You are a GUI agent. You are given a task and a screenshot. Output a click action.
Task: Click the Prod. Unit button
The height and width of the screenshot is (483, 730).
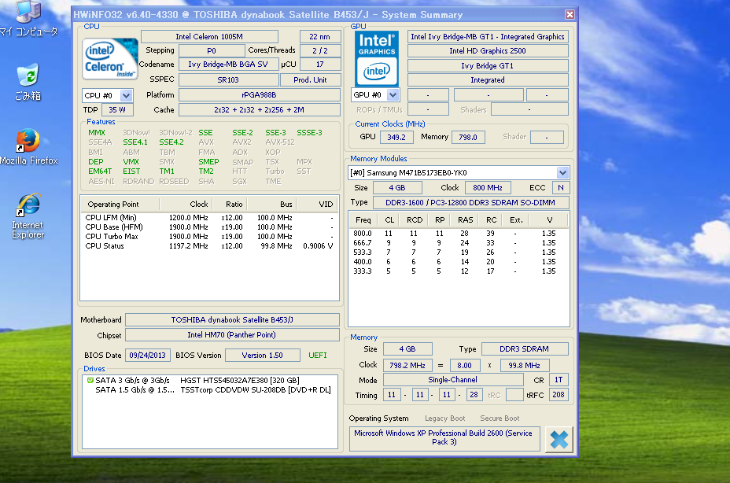coord(309,79)
